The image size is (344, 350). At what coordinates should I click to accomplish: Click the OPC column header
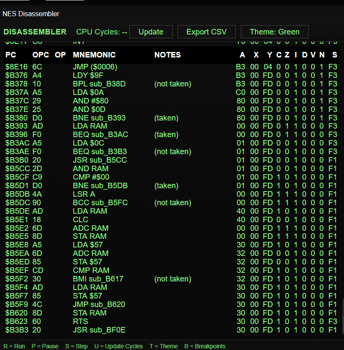(x=40, y=55)
